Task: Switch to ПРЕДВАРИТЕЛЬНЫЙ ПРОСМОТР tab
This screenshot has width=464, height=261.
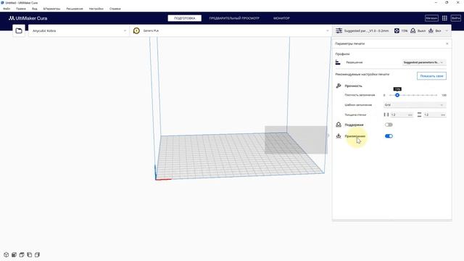Action: click(x=234, y=18)
